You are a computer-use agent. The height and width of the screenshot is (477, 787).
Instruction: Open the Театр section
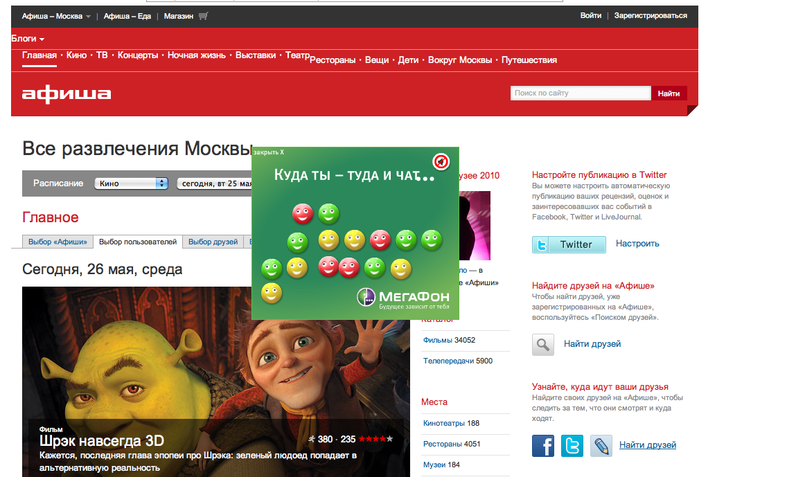pyautogui.click(x=298, y=55)
